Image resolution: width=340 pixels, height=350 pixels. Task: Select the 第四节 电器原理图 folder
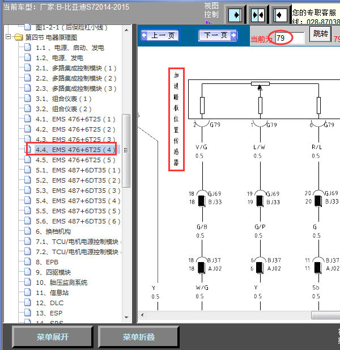[51, 37]
